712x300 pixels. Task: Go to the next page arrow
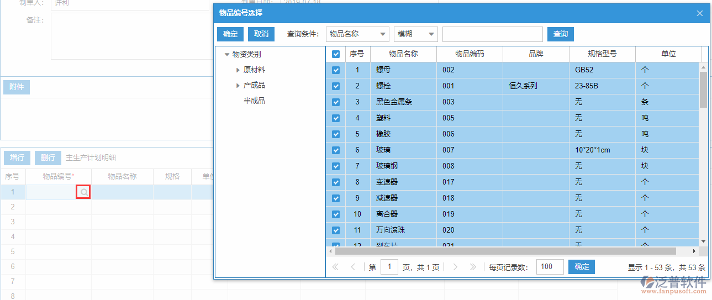455,267
